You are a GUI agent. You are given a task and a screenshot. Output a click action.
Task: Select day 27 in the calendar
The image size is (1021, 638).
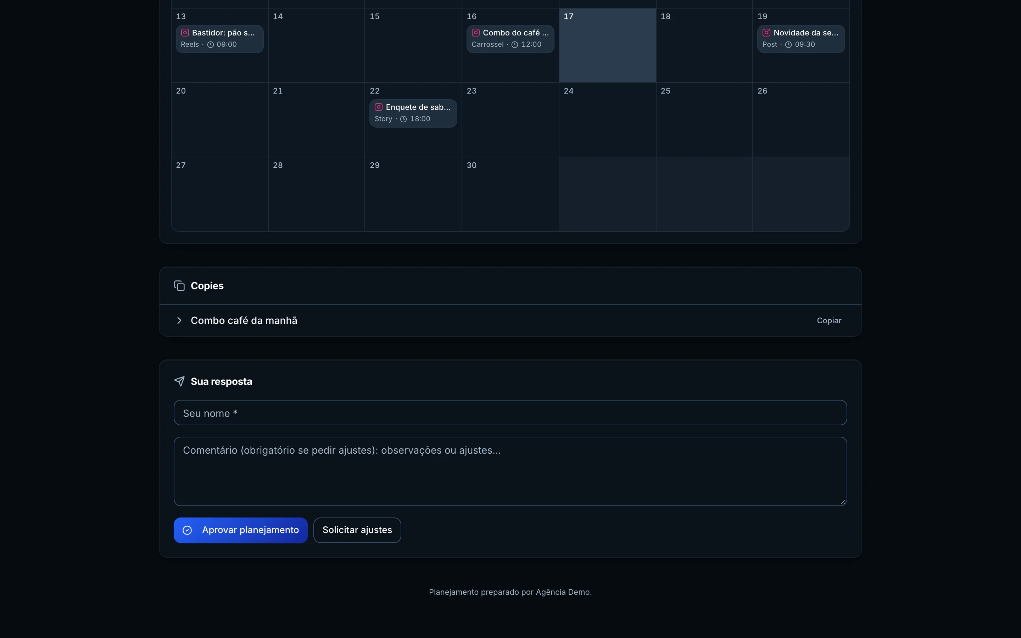pos(219,194)
